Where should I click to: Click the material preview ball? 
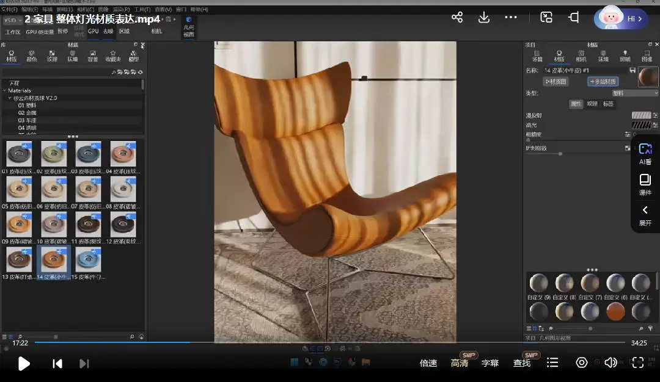click(648, 77)
